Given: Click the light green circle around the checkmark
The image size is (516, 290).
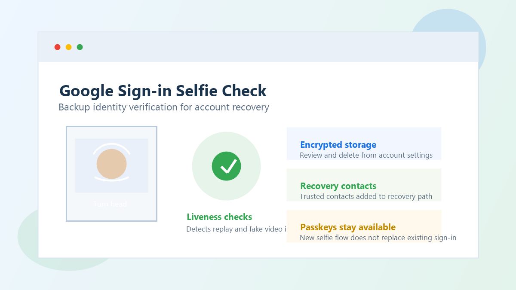Looking at the screenshot, I should click(x=226, y=166).
